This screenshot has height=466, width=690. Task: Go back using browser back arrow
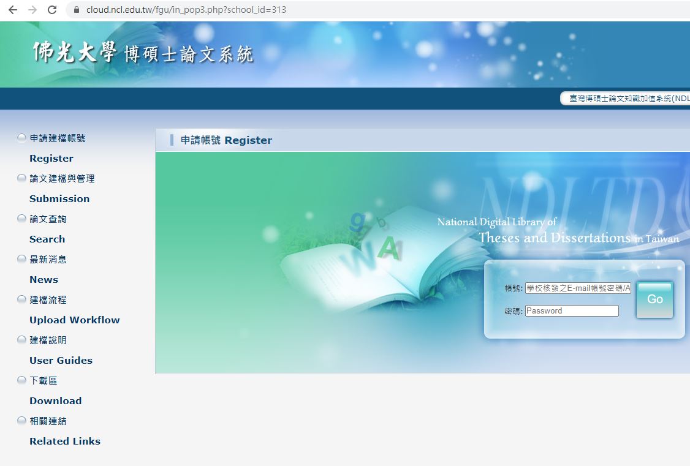click(x=13, y=10)
